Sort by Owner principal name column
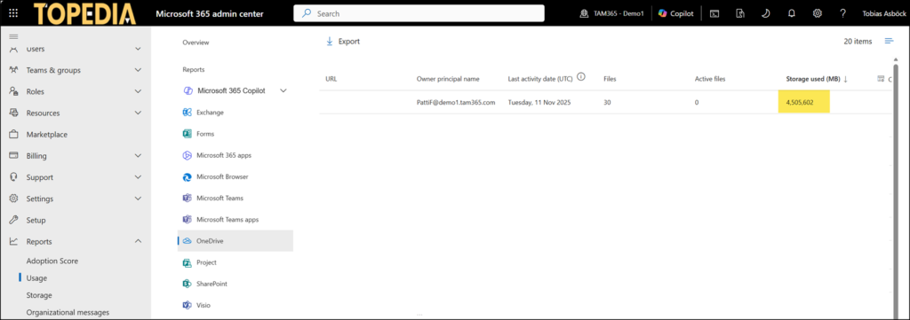910x320 pixels. point(448,79)
